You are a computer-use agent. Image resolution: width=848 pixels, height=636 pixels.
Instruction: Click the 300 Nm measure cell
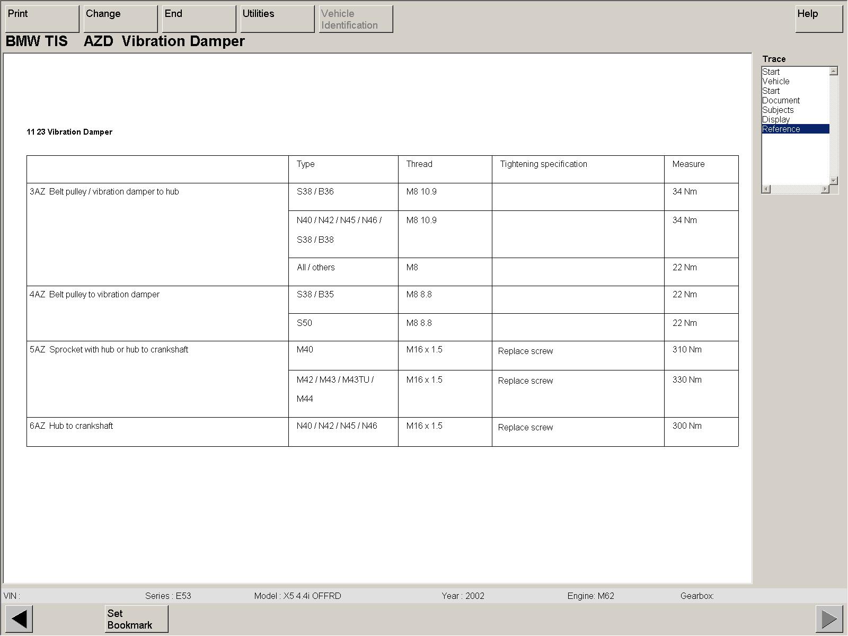click(x=687, y=426)
